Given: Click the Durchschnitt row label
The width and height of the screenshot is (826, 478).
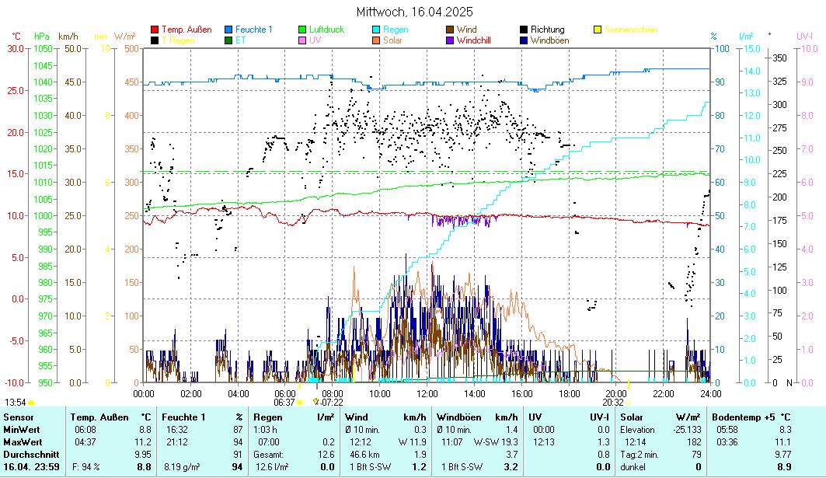Looking at the screenshot, I should point(27,454).
